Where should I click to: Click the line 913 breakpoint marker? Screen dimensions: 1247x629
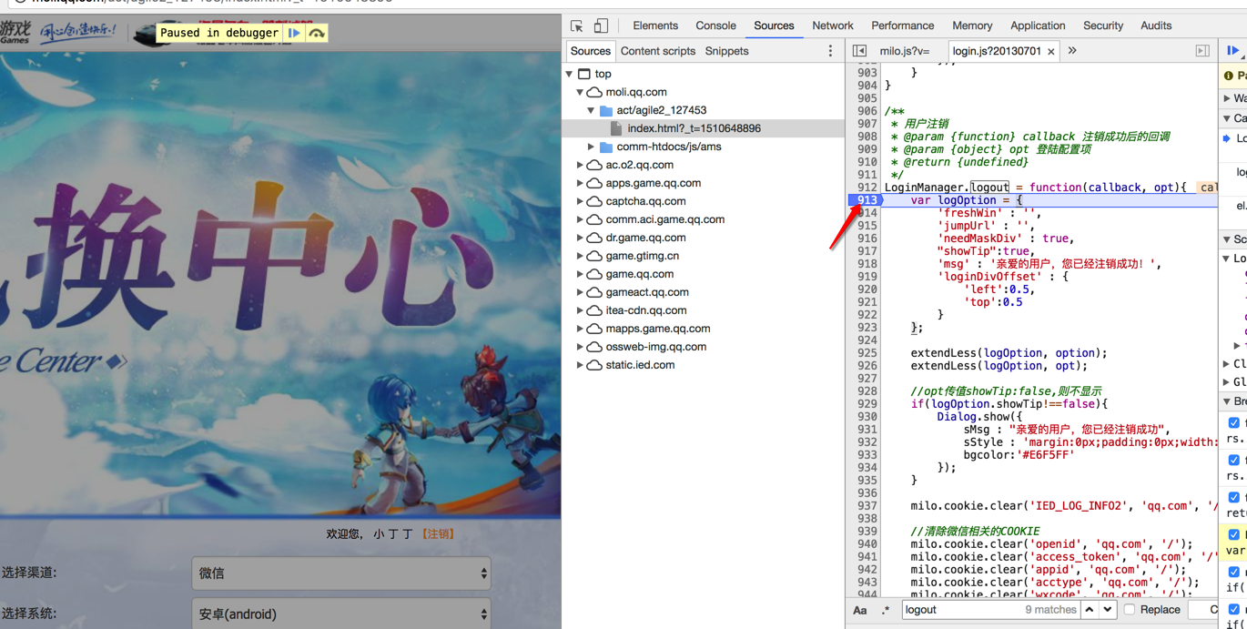pyautogui.click(x=865, y=200)
